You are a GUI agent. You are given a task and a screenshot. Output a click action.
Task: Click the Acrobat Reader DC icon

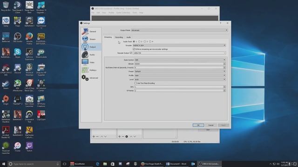coord(6,132)
